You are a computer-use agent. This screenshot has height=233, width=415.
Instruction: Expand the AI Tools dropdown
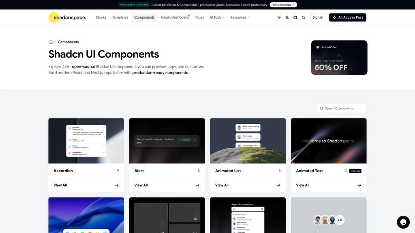coord(217,17)
